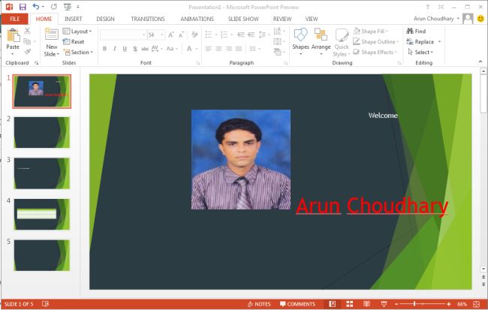This screenshot has width=488, height=310.
Task: Open the FILE tab
Action: point(14,19)
